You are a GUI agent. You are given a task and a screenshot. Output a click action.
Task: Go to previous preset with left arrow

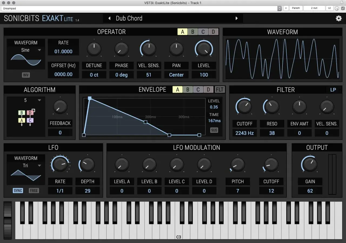(x=109, y=18)
